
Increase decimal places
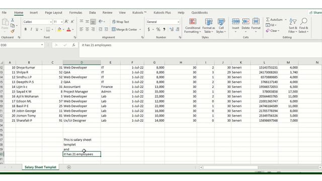172,29
